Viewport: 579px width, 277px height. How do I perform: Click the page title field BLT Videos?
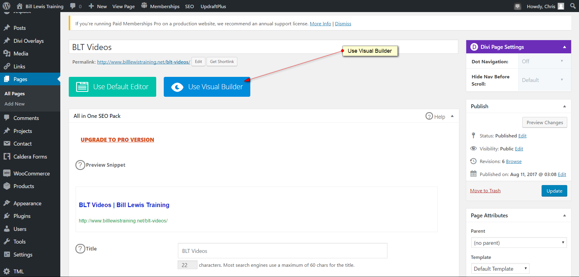pyautogui.click(x=264, y=47)
